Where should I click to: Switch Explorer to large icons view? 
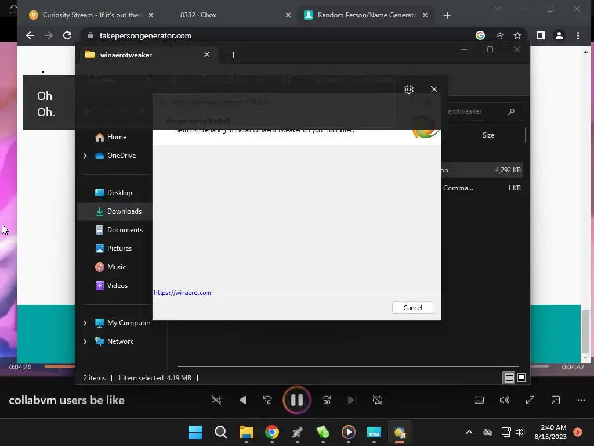pos(521,377)
